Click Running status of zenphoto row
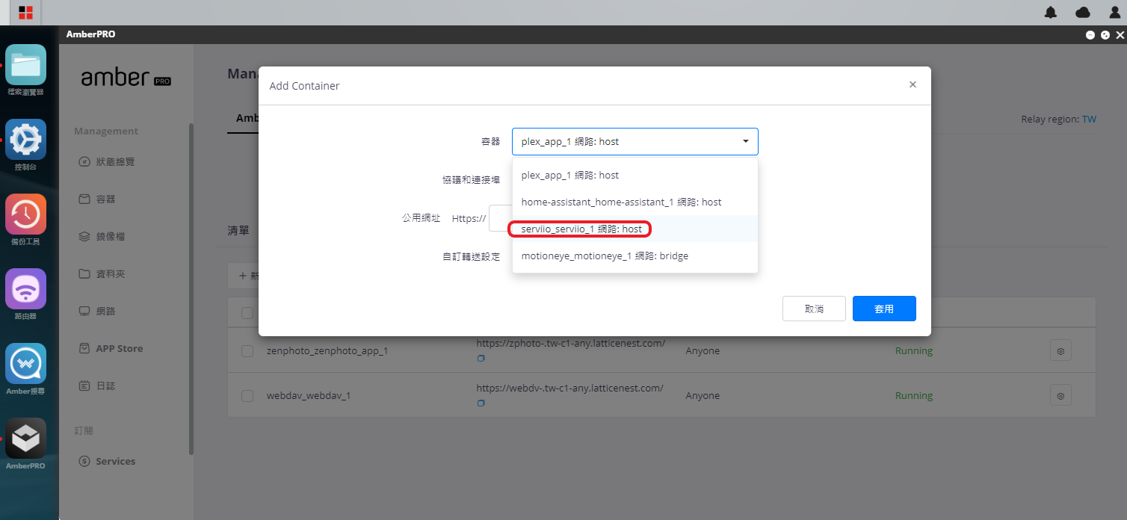This screenshot has height=520, width=1127. tap(914, 351)
